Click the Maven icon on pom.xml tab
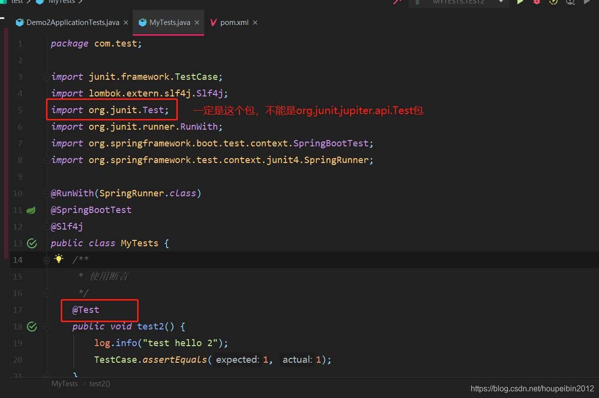Screen dimensions: 599x398 tap(214, 23)
